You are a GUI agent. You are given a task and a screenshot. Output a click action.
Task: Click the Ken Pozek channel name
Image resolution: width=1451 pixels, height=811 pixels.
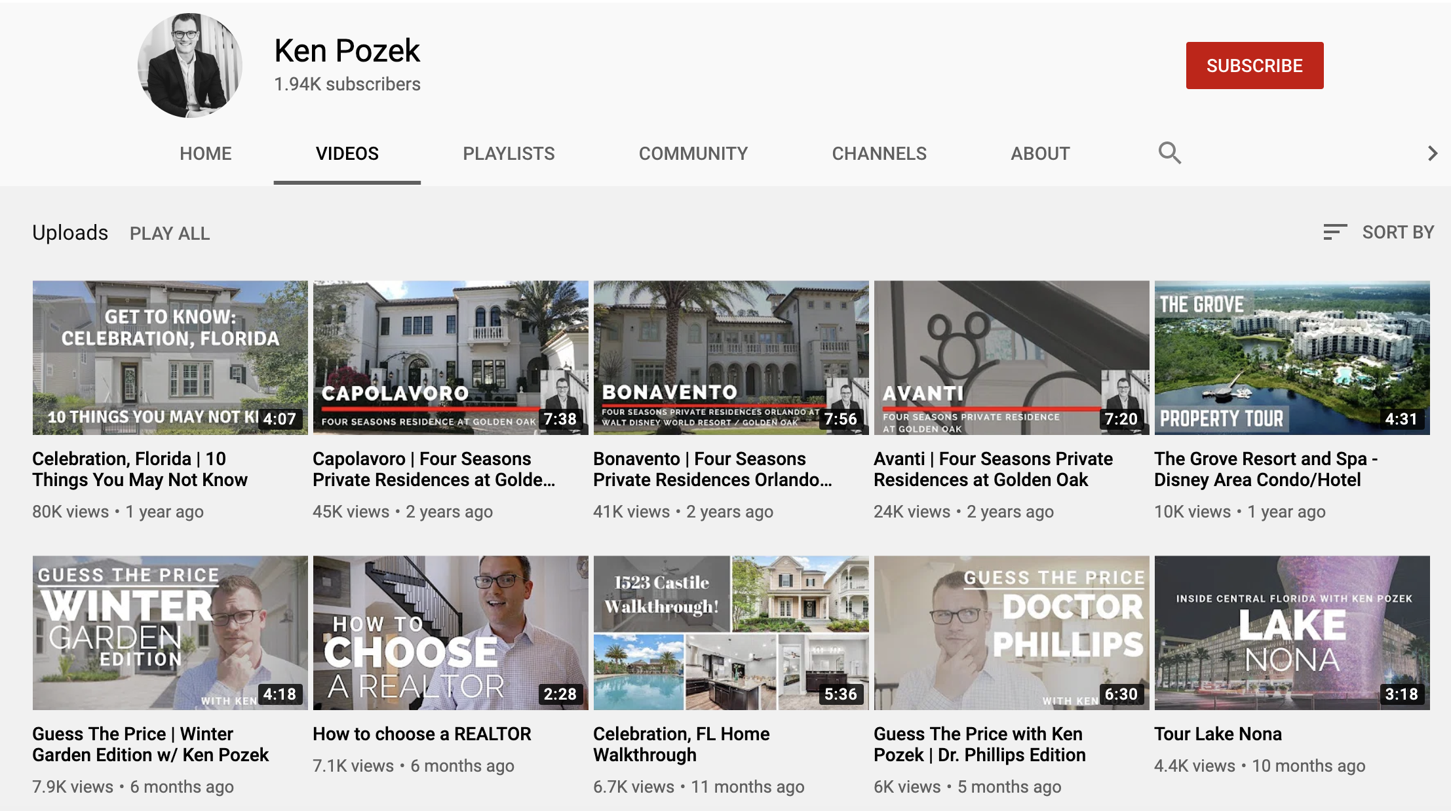click(x=347, y=50)
